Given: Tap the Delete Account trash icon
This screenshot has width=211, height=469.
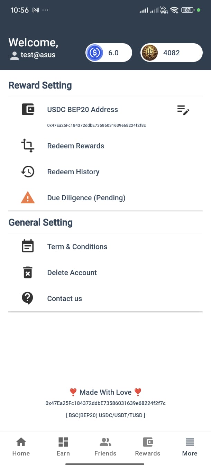Looking at the screenshot, I should 28,273.
